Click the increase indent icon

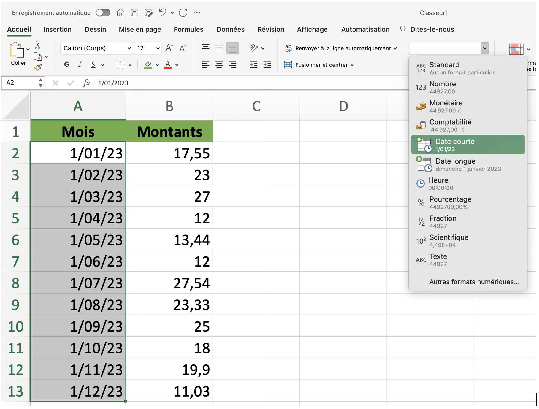point(267,65)
